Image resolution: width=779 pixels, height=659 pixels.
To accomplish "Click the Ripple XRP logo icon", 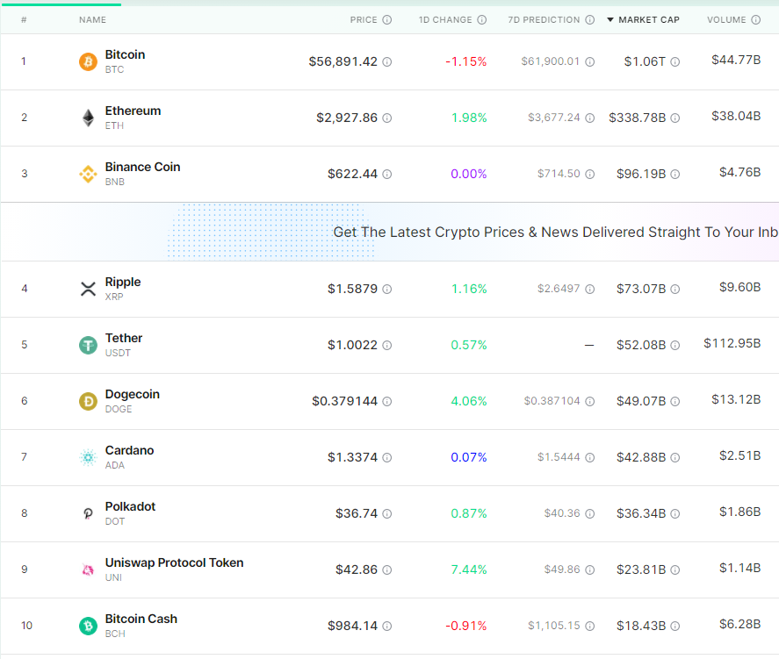I will pos(88,289).
